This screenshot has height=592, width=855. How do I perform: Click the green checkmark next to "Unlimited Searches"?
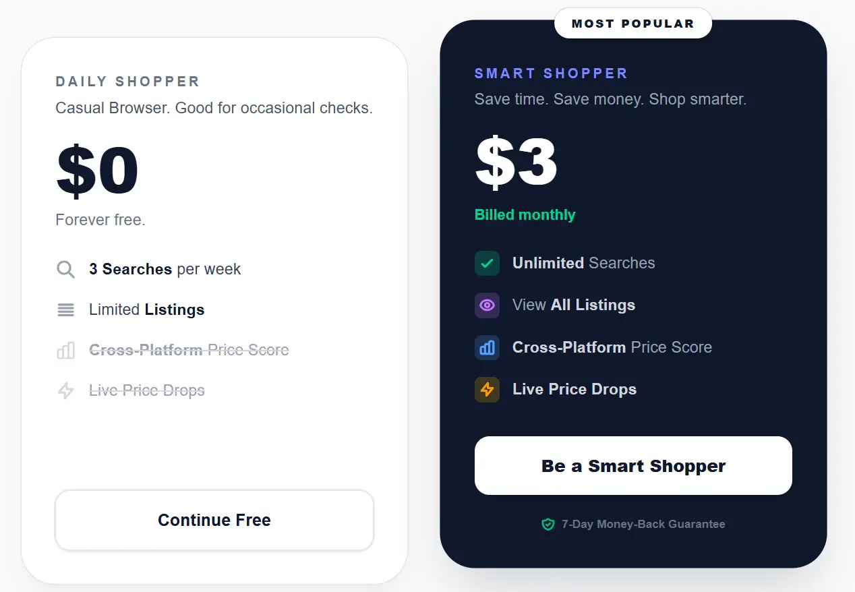coord(487,263)
